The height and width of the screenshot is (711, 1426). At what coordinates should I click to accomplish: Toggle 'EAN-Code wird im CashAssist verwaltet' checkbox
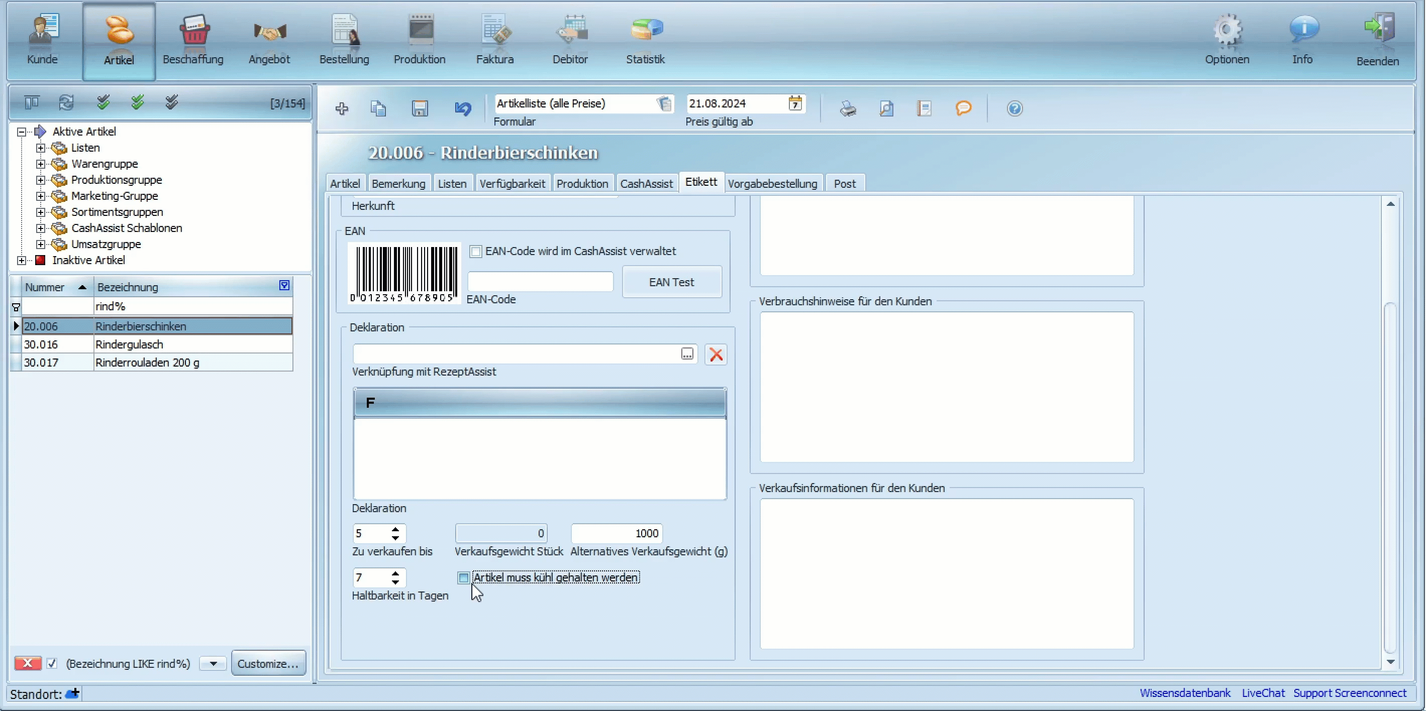tap(475, 251)
